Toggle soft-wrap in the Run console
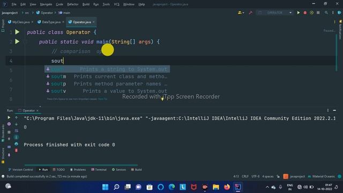Viewport: 343px width, 193px height. pos(16,131)
